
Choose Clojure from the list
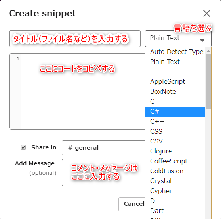pyautogui.click(x=175, y=151)
